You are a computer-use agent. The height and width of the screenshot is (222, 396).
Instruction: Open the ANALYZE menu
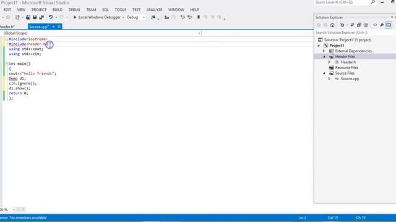pyautogui.click(x=154, y=10)
